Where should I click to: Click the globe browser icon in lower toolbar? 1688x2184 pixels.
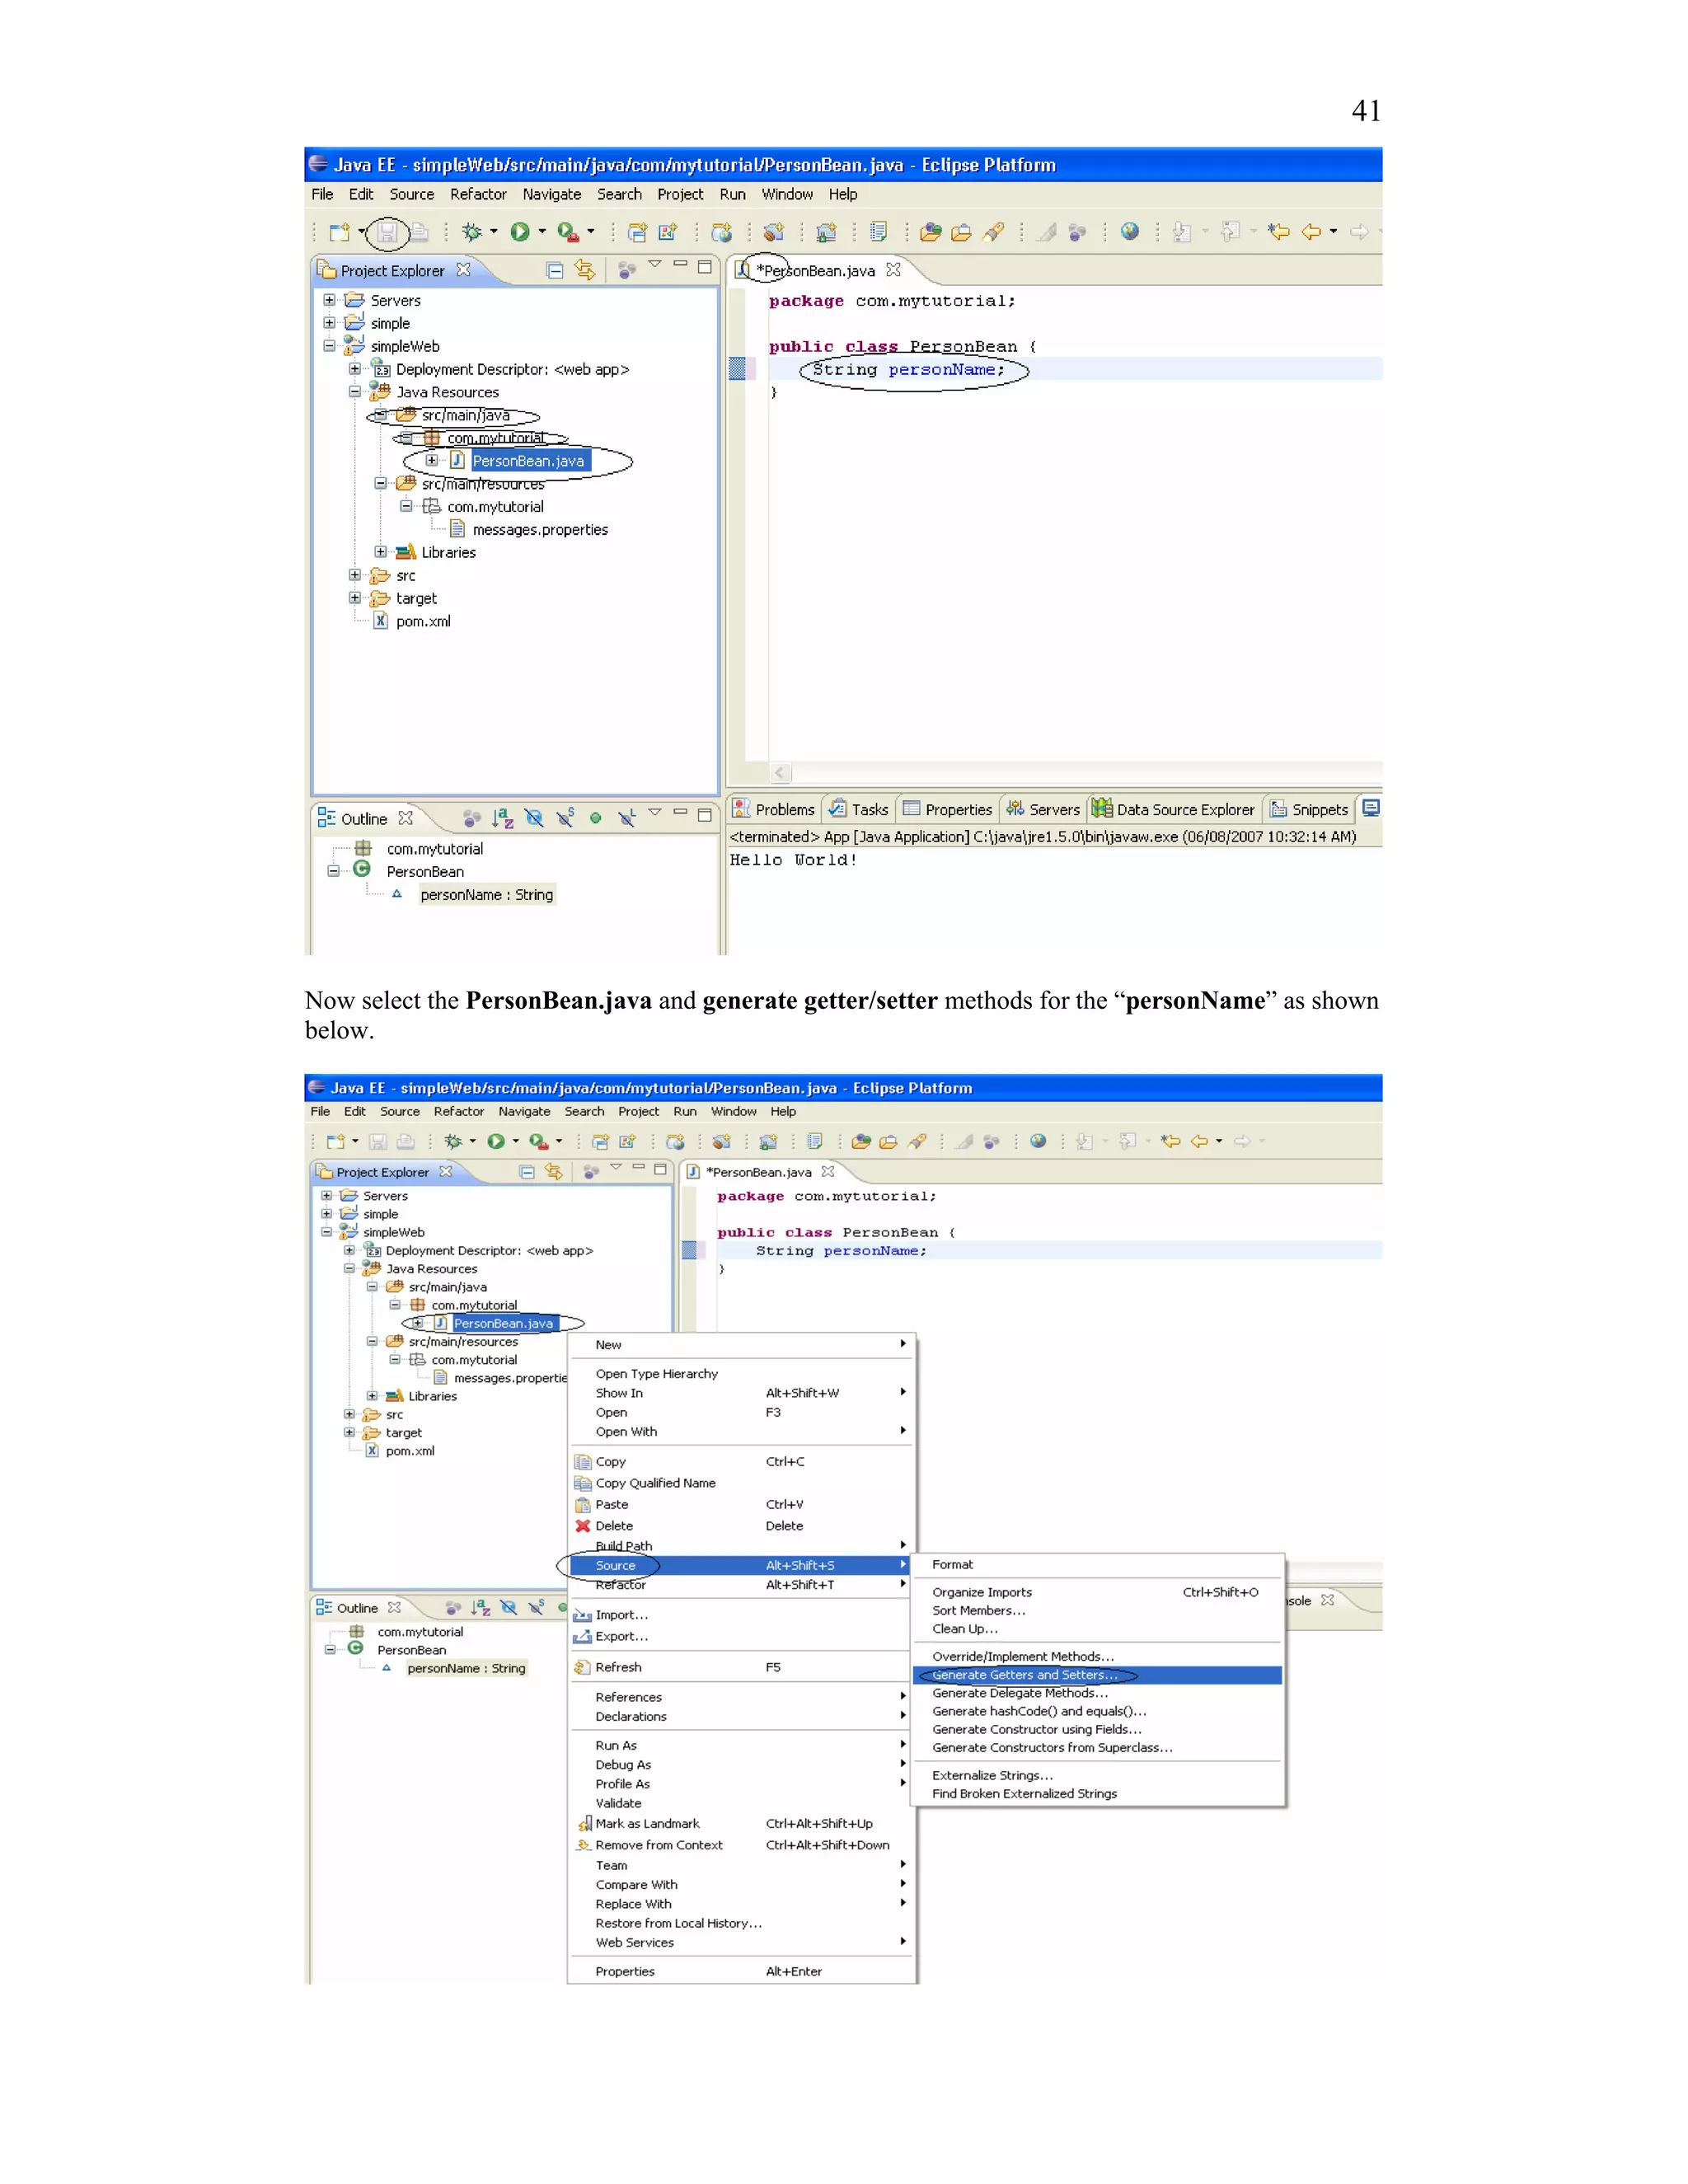coord(1038,1141)
